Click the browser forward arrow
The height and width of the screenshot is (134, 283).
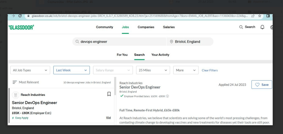(x=13, y=16)
